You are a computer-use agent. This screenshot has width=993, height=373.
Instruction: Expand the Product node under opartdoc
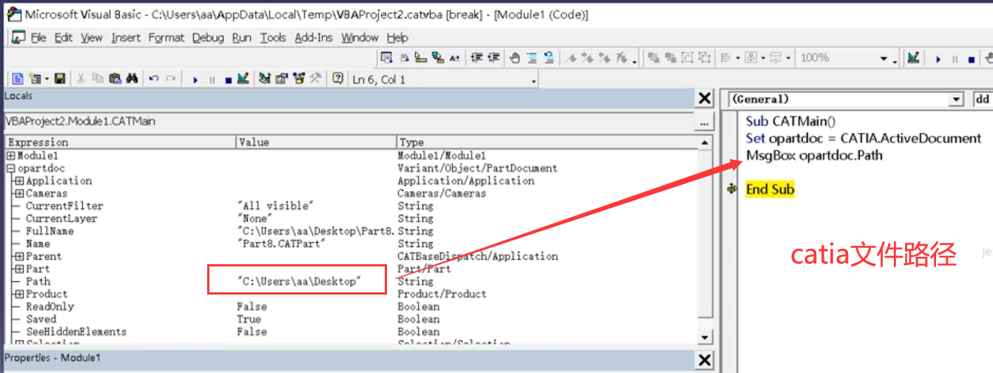pyautogui.click(x=19, y=295)
